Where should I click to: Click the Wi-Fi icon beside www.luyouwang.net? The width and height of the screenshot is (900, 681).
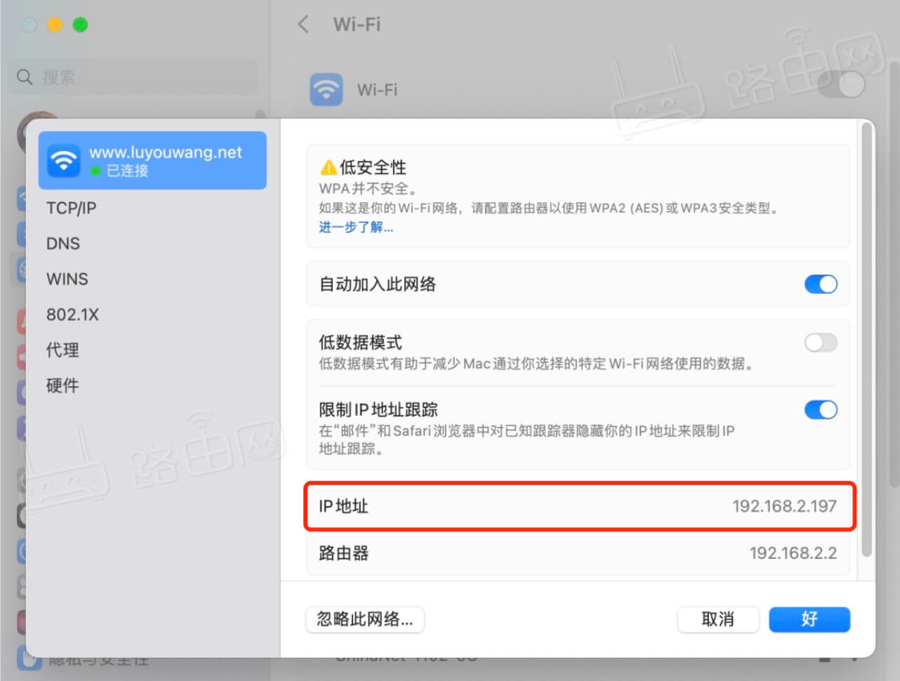(x=63, y=160)
